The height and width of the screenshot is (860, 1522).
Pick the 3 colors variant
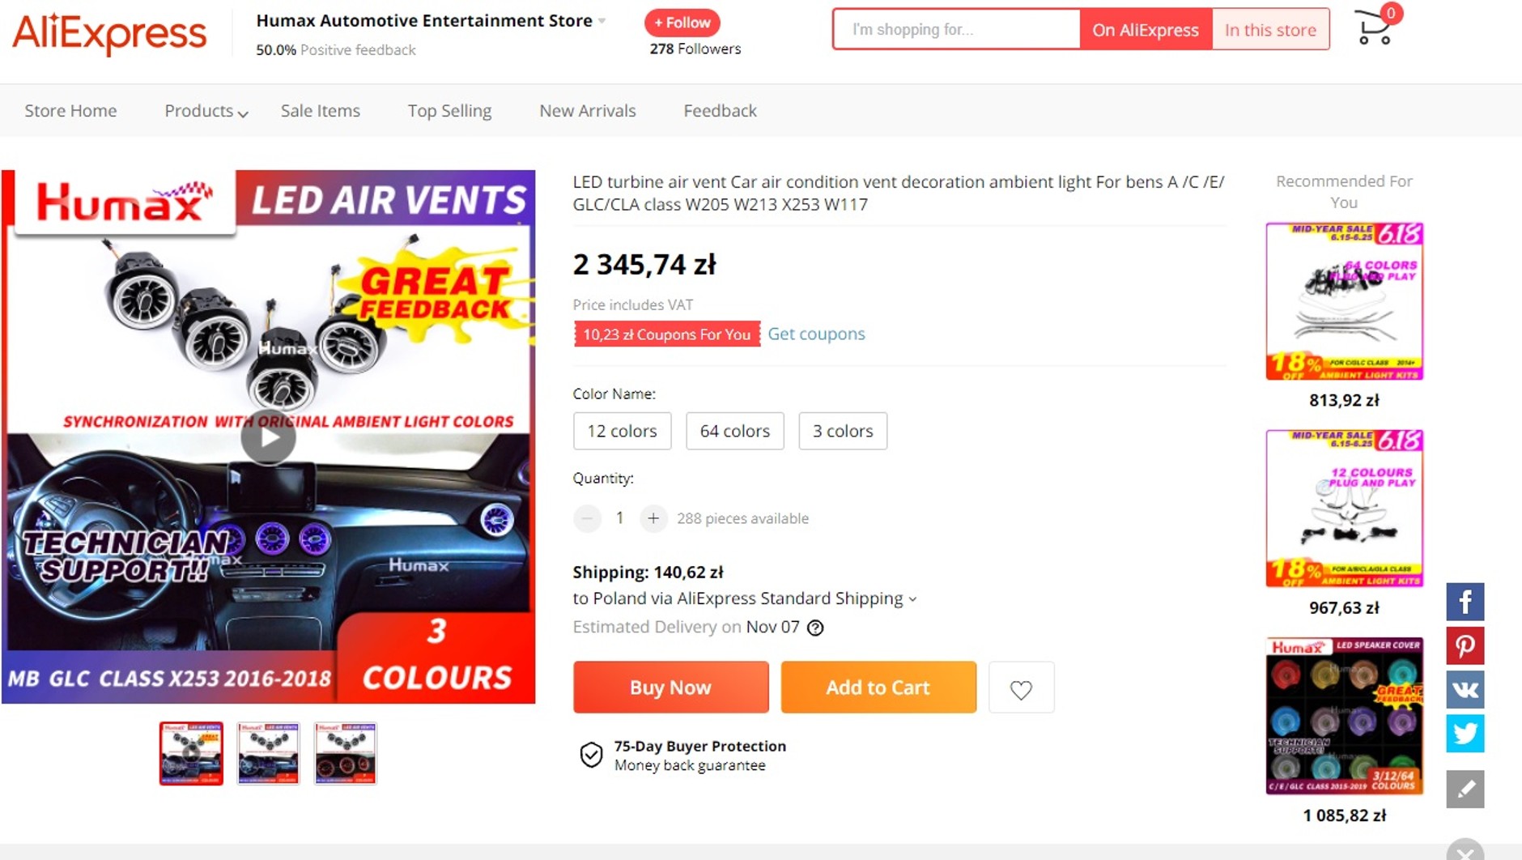point(842,431)
